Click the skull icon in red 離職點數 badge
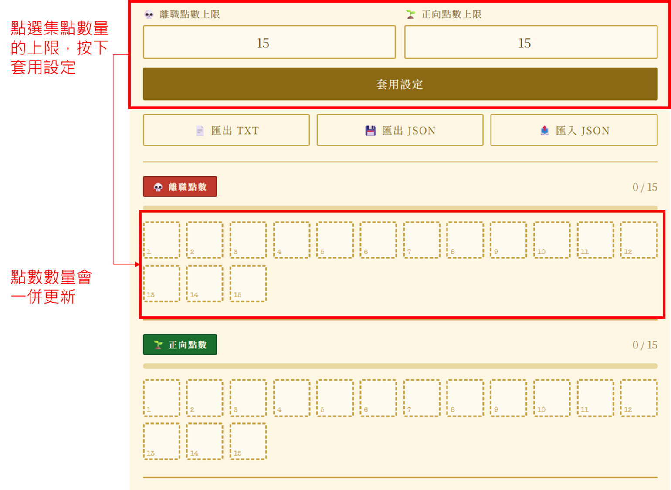This screenshot has width=671, height=490. pyautogui.click(x=158, y=187)
